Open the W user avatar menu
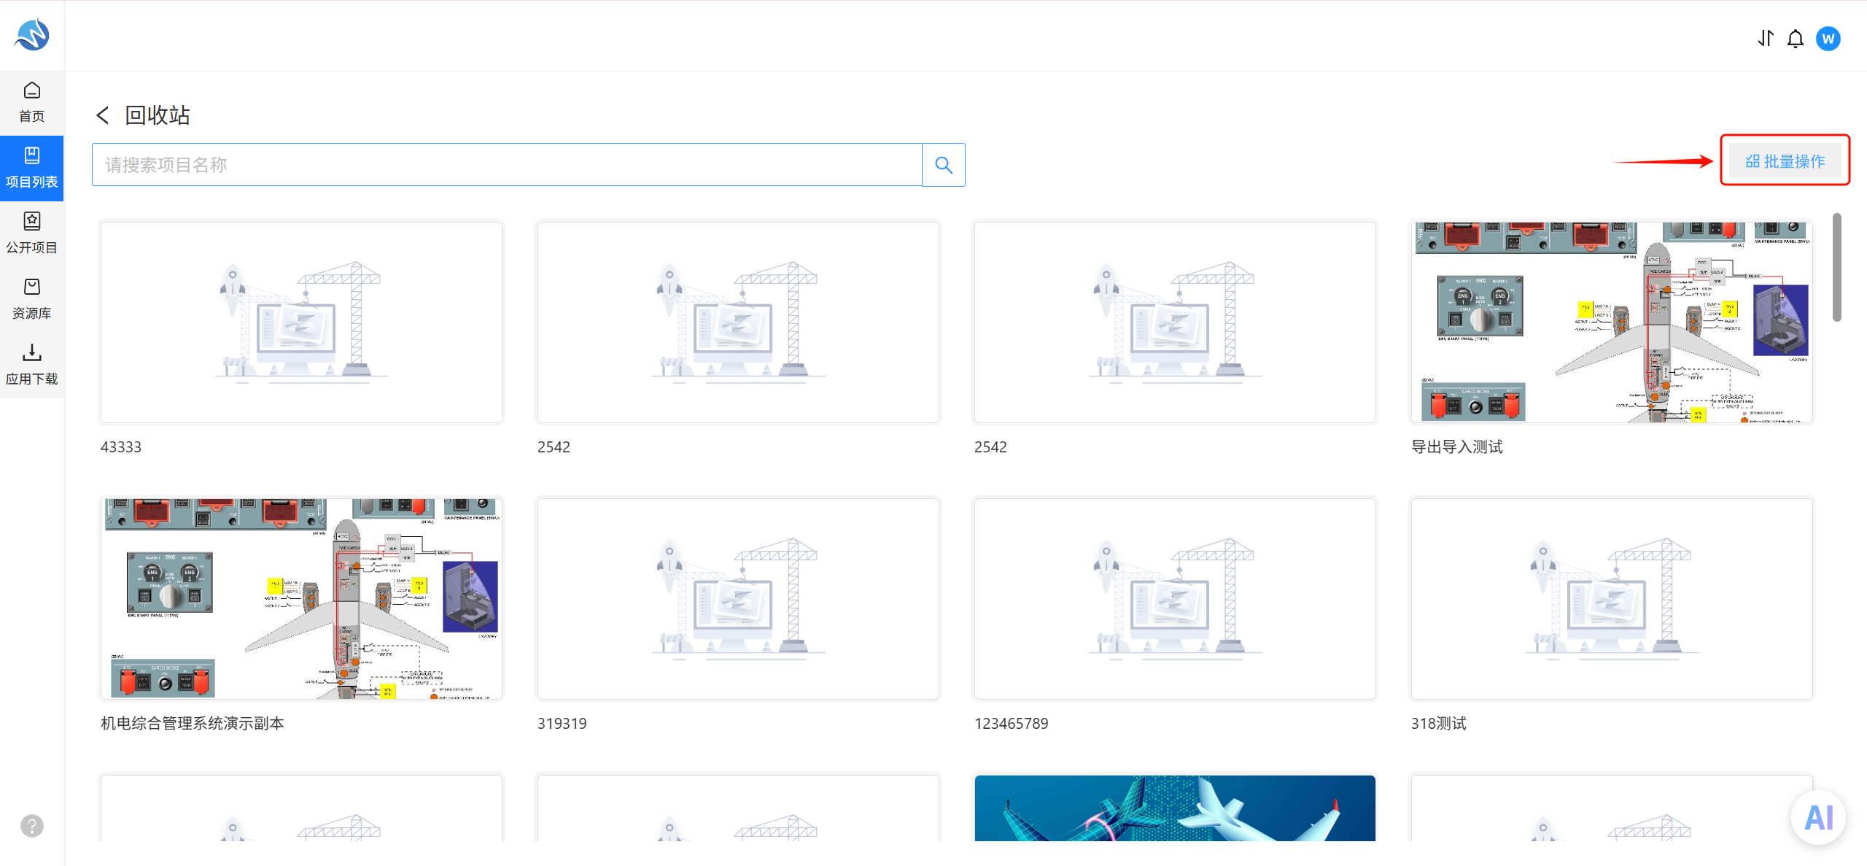The image size is (1867, 866). (1828, 39)
